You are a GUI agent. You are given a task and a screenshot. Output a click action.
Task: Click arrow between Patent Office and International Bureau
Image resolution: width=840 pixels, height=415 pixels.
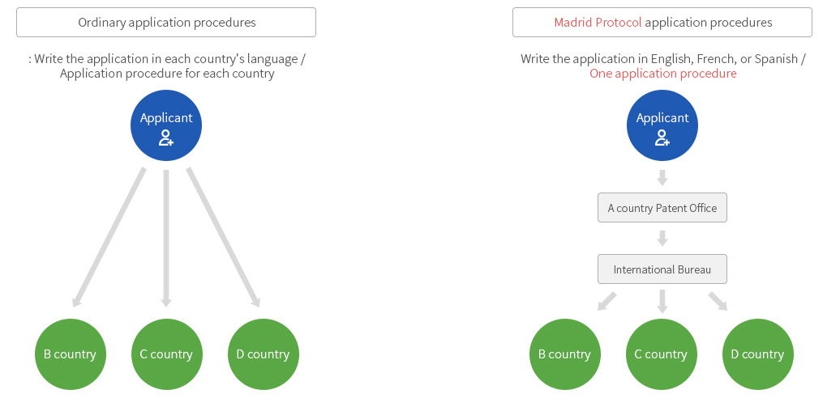pyautogui.click(x=662, y=239)
